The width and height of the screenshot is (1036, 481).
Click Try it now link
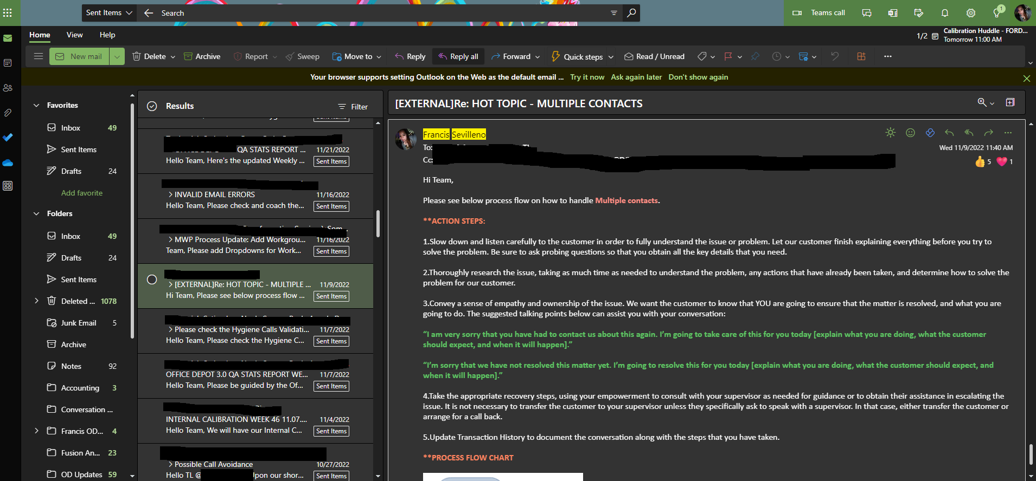pyautogui.click(x=587, y=77)
